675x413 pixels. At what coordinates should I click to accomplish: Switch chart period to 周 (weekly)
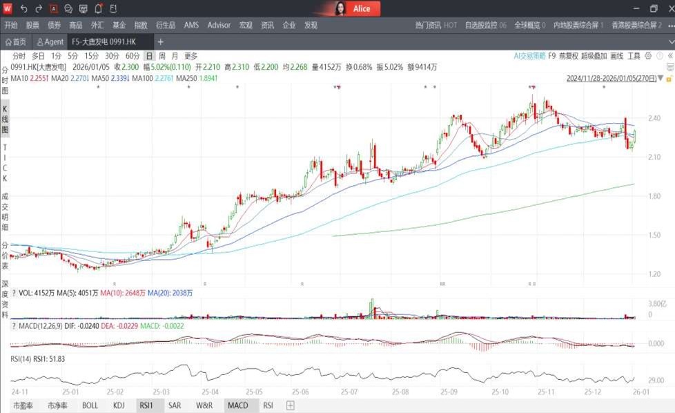tap(162, 56)
